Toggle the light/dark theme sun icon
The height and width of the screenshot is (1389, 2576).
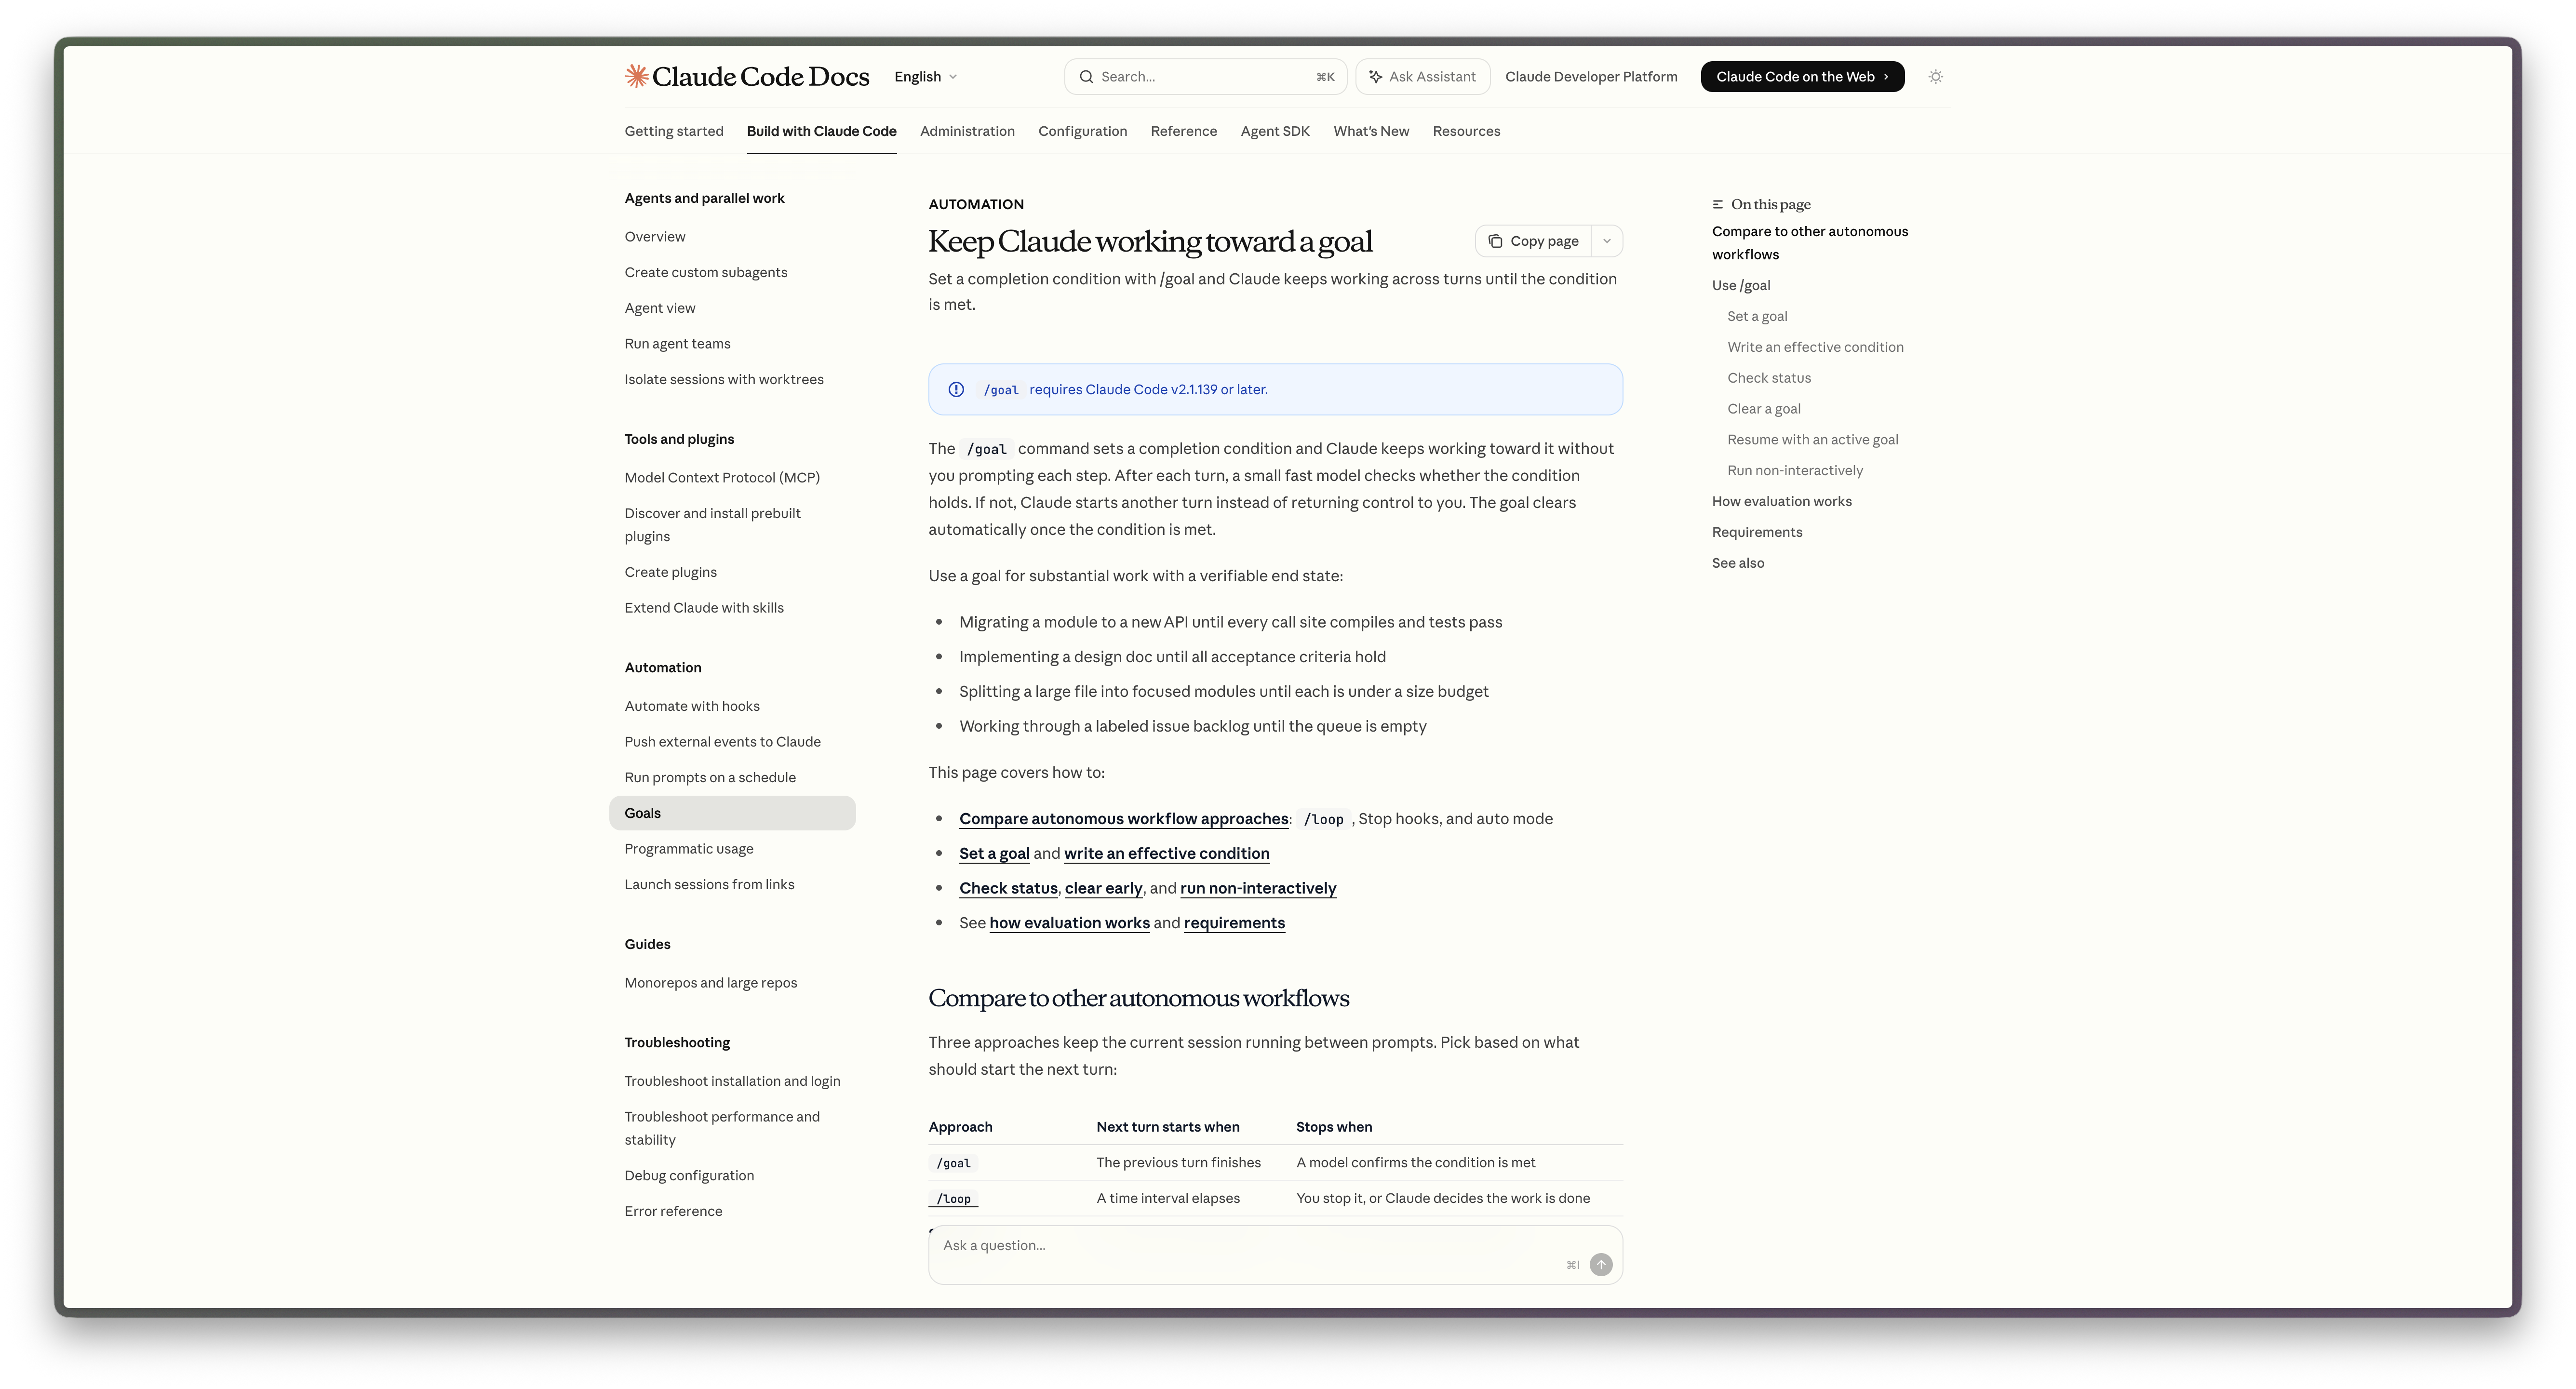point(1936,77)
